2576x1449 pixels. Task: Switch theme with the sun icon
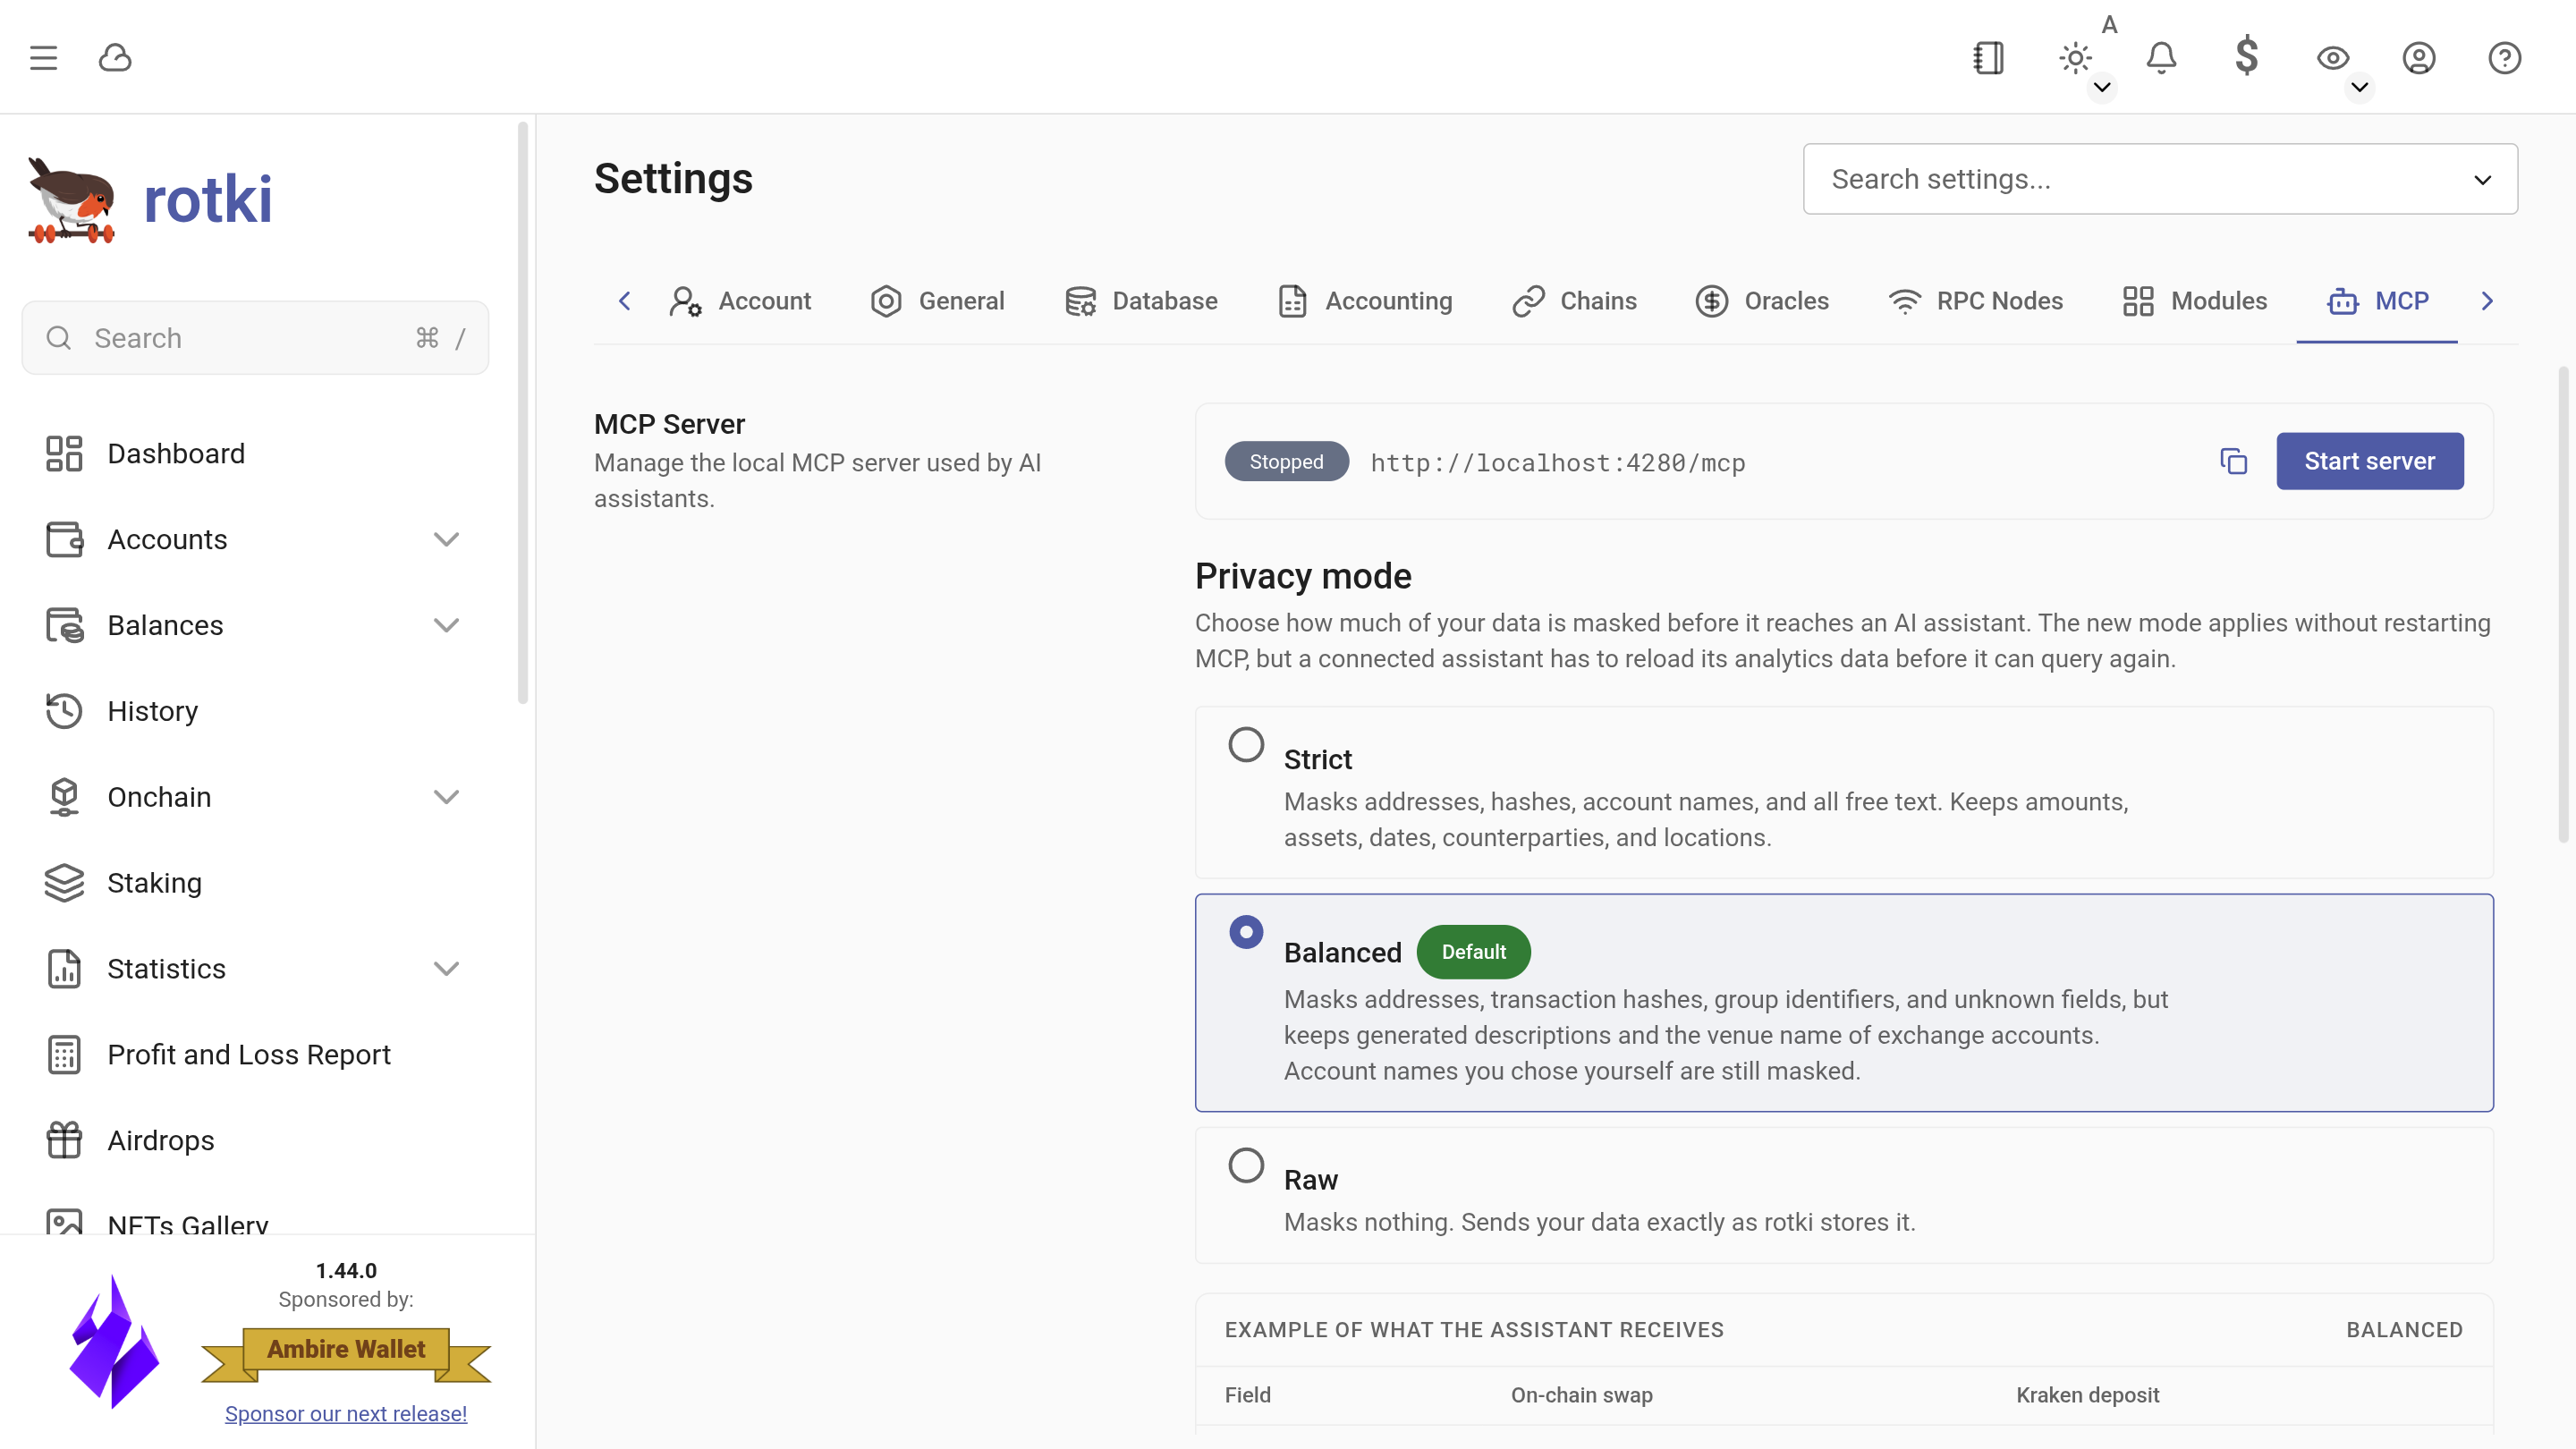coord(2075,57)
